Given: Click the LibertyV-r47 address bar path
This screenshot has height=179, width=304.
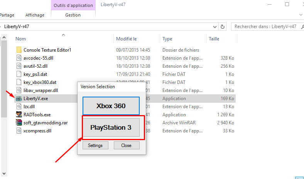Looking at the screenshot, I should (x=17, y=27).
